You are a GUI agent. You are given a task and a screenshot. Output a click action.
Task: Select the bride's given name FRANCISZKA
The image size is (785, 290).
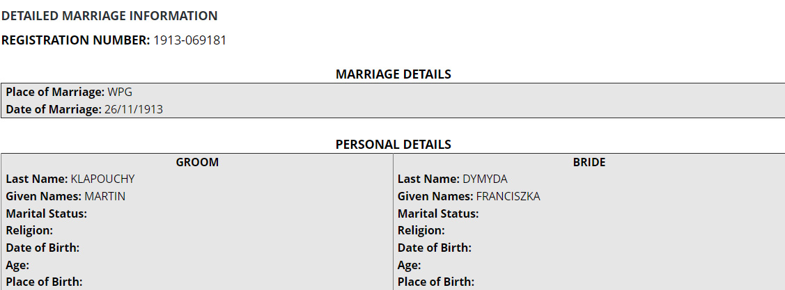508,196
